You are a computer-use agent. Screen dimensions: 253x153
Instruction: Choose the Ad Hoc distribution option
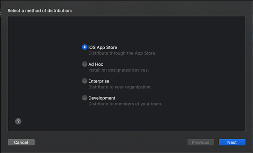(85, 64)
